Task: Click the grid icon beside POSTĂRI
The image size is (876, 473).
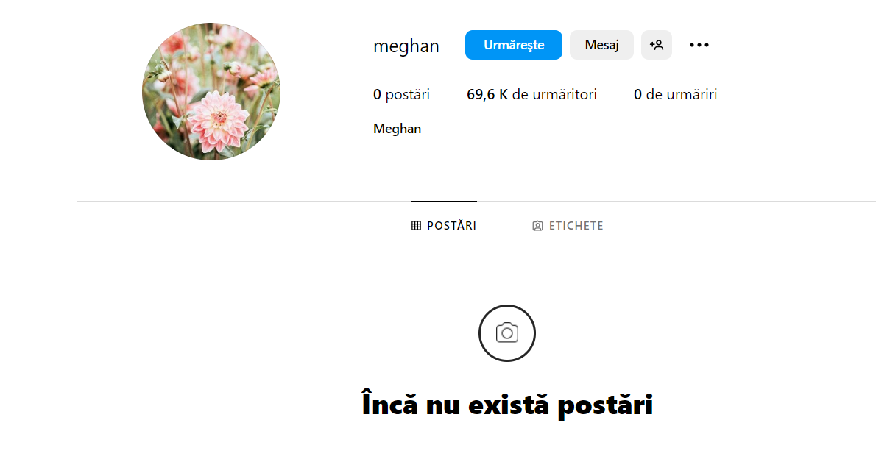Action: pyautogui.click(x=416, y=226)
